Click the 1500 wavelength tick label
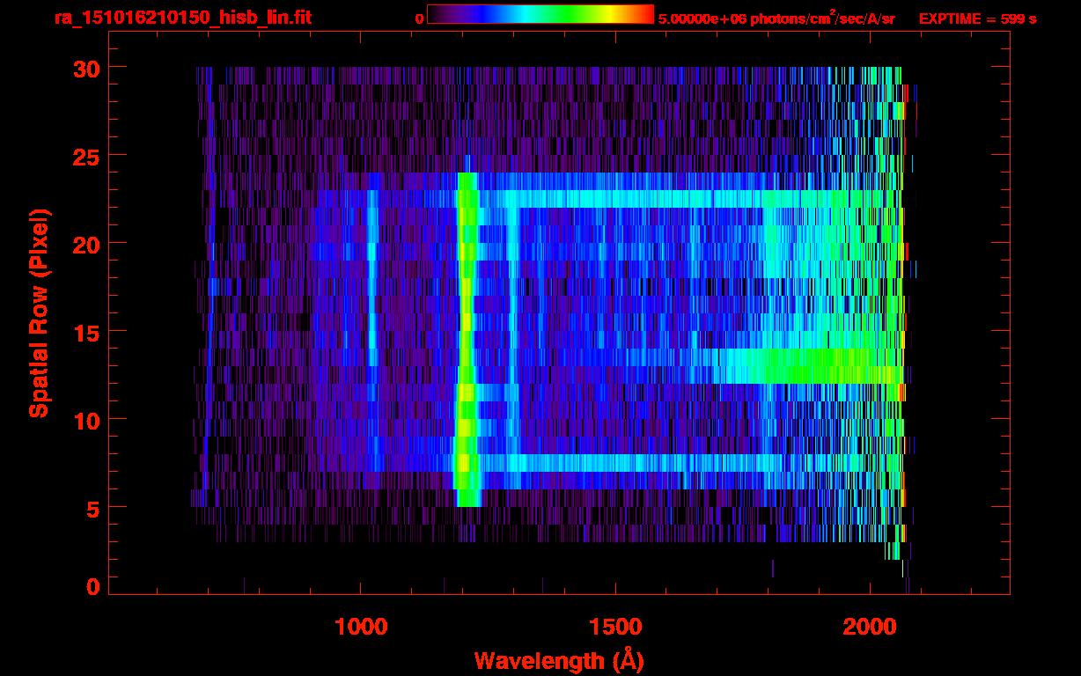 (x=615, y=627)
